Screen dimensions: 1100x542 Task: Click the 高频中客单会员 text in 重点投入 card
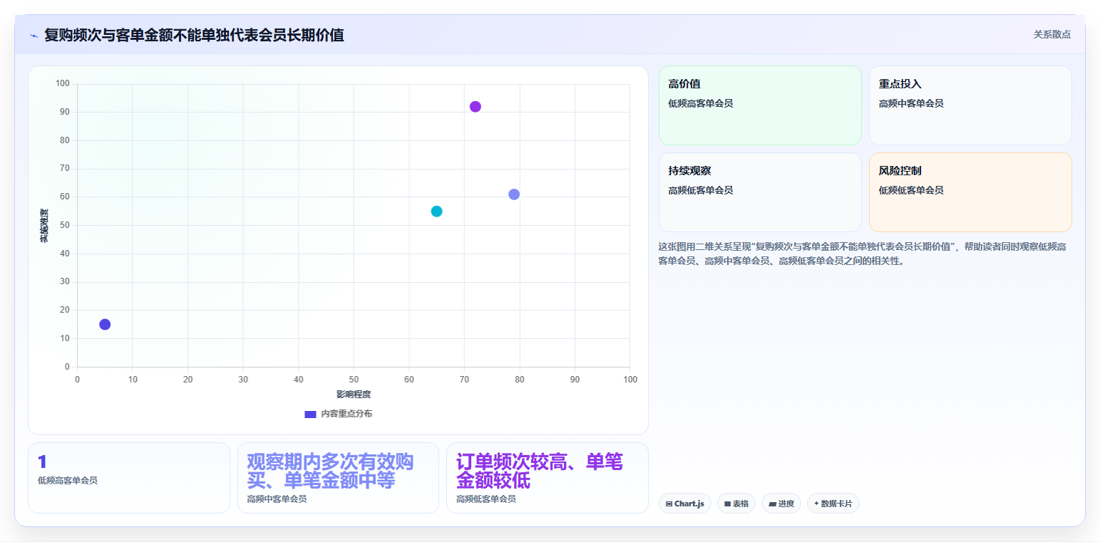[x=911, y=103]
